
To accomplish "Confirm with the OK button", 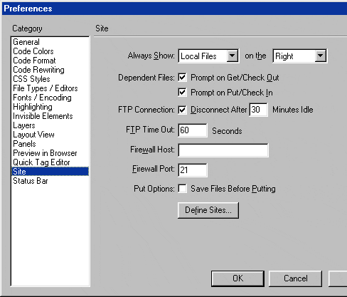I will point(237,278).
